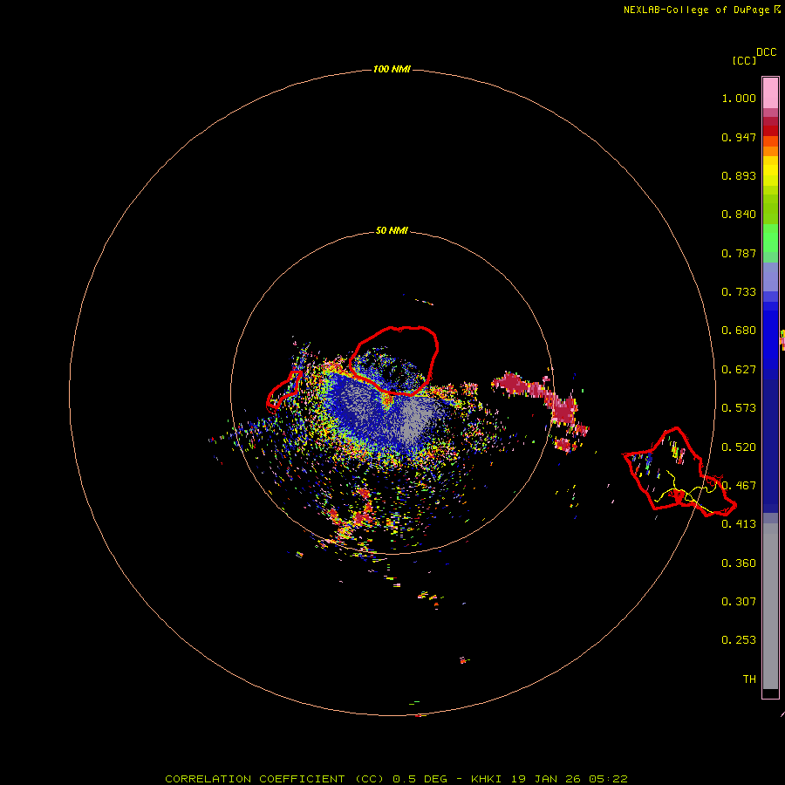Click the gray lower segment of color bar
The width and height of the screenshot is (785, 785).
pos(770,606)
